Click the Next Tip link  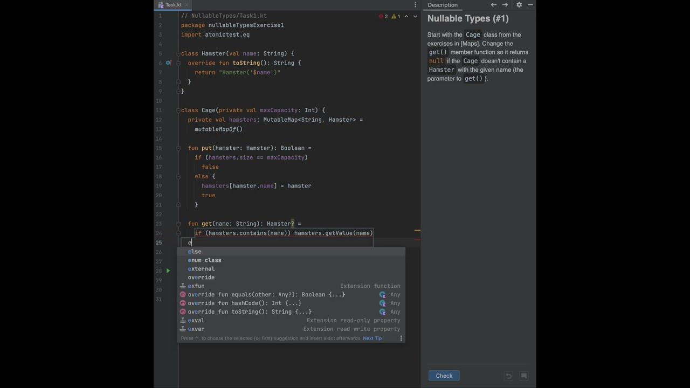pyautogui.click(x=372, y=338)
